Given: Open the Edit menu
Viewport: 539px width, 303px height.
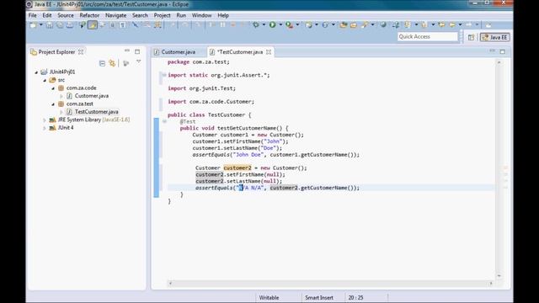Looking at the screenshot, I should click(x=47, y=15).
